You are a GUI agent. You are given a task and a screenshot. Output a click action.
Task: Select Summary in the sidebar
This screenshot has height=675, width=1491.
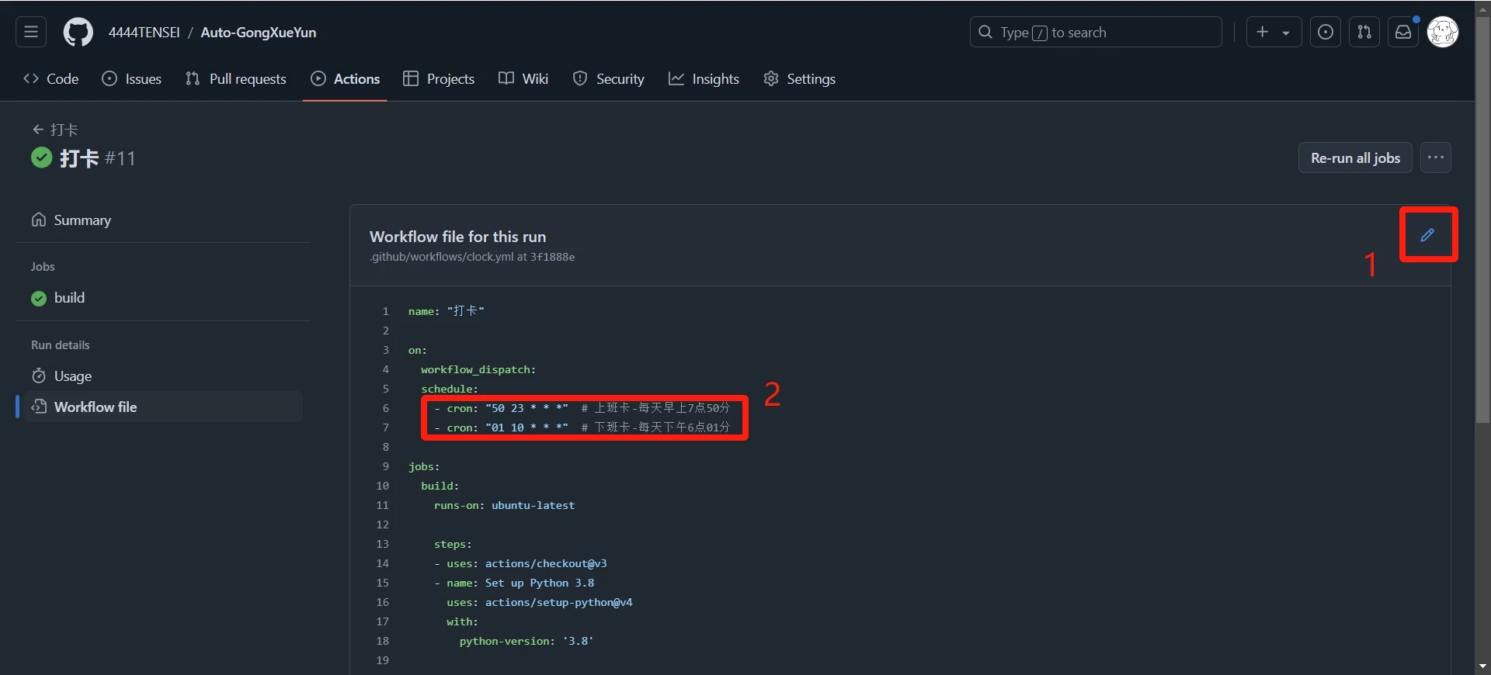coord(82,220)
